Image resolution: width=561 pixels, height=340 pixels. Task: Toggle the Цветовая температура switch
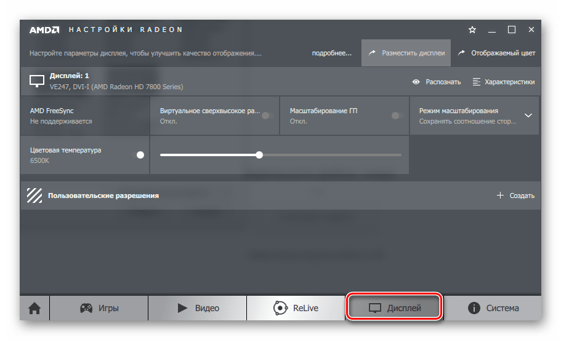pos(138,155)
